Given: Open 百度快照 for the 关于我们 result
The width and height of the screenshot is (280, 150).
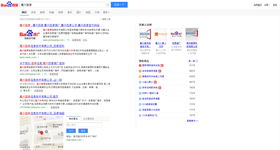Looking at the screenshot, I should (x=54, y=74).
